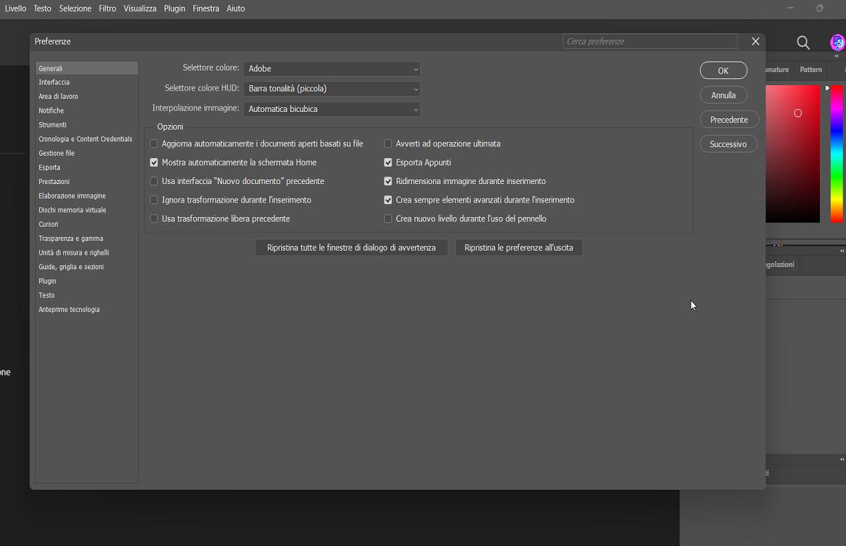The height and width of the screenshot is (546, 846).
Task: Select Guide, griglia e sezioni category
Action: tap(87, 266)
